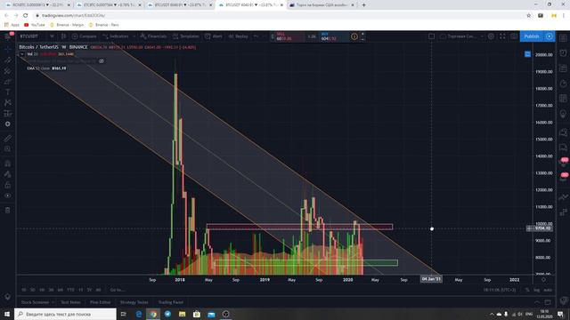
Task: Toggle stay-in-drawing-mode pencil lock
Action: coord(8,174)
